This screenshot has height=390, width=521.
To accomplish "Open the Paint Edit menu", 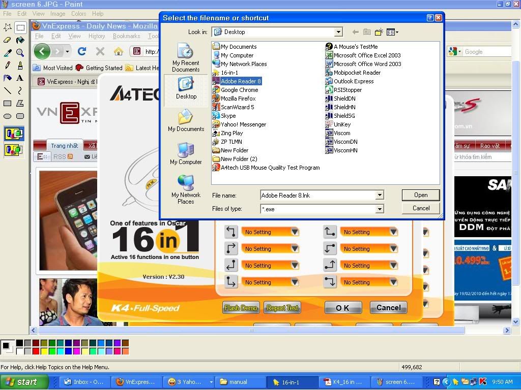I will click(22, 14).
